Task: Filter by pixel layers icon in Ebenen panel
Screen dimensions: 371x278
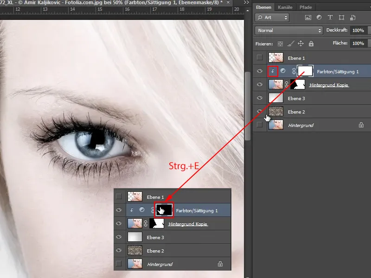Action: (x=308, y=17)
